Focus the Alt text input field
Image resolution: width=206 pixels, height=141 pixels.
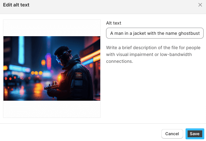(x=155, y=33)
